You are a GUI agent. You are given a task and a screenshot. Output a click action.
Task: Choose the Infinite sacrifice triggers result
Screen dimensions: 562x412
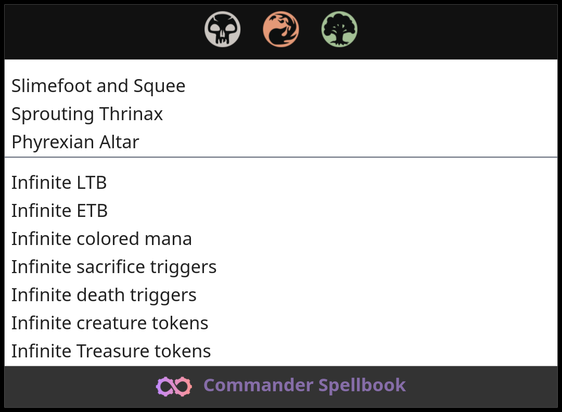(x=114, y=267)
